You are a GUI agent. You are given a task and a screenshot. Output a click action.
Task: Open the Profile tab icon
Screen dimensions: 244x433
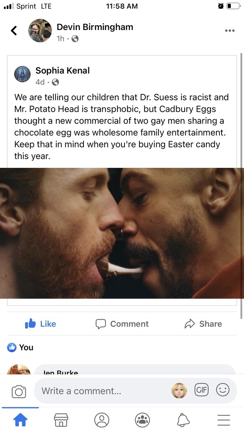[x=102, y=420]
